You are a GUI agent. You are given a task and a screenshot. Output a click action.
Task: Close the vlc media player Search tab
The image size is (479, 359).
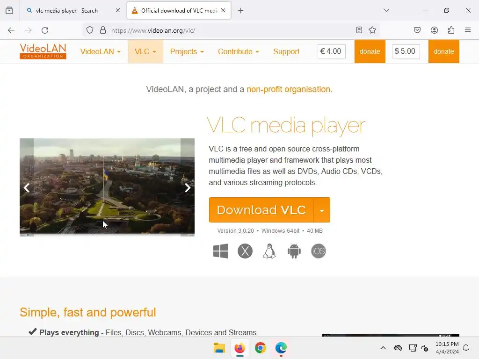point(118,10)
